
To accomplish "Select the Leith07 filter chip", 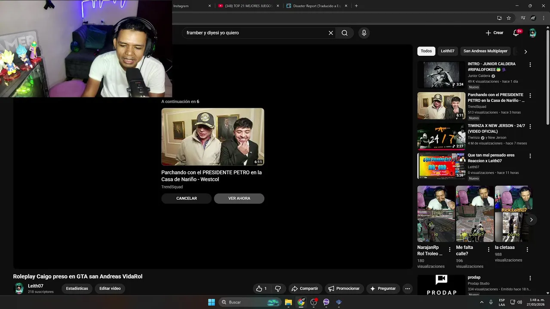I will coord(447,51).
